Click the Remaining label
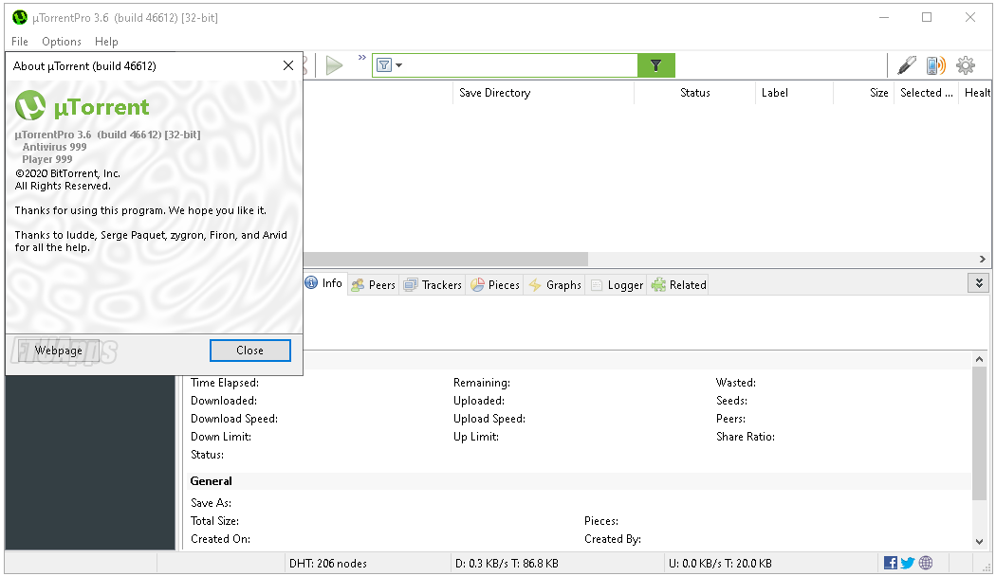The height and width of the screenshot is (576, 996). pyautogui.click(x=482, y=383)
